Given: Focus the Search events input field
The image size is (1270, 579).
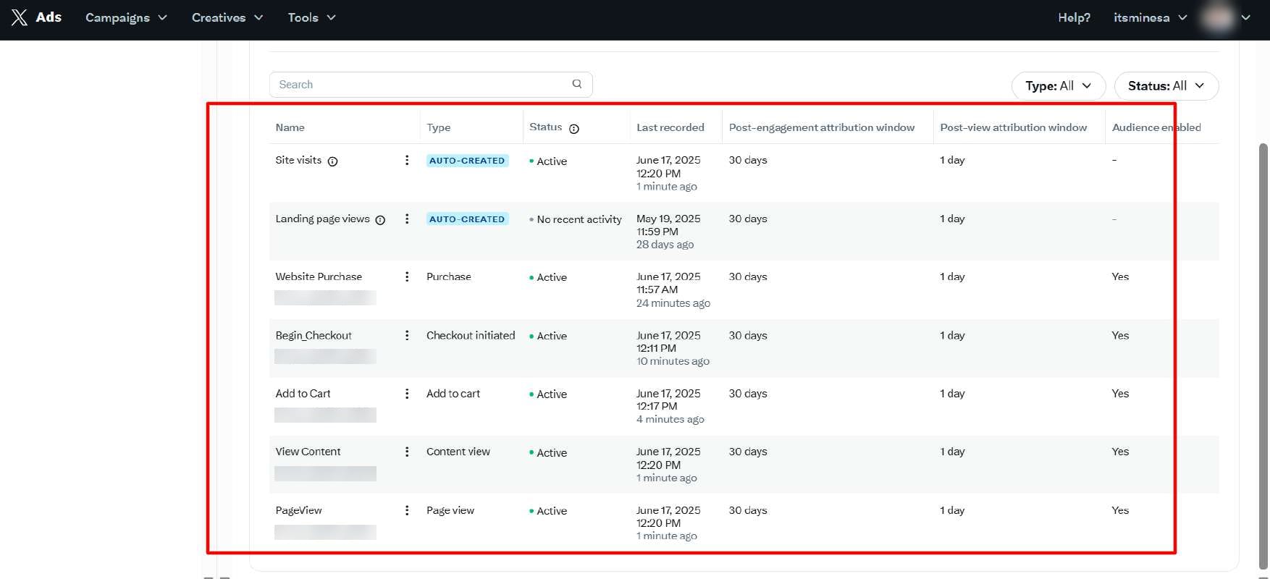Looking at the screenshot, I should click(x=430, y=84).
